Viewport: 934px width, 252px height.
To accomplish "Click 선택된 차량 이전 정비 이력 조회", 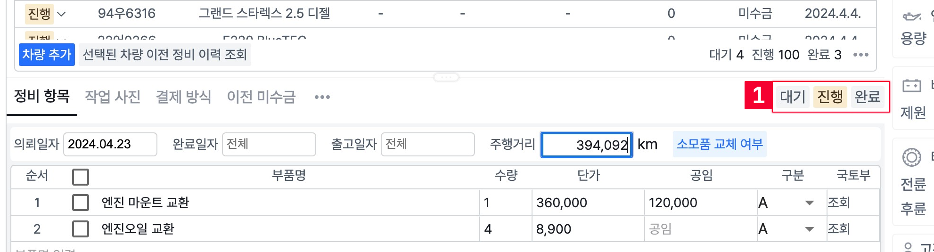I will click(x=164, y=55).
